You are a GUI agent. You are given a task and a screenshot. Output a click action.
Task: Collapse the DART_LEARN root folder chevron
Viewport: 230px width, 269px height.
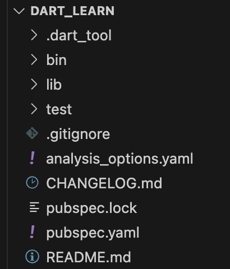click(19, 11)
